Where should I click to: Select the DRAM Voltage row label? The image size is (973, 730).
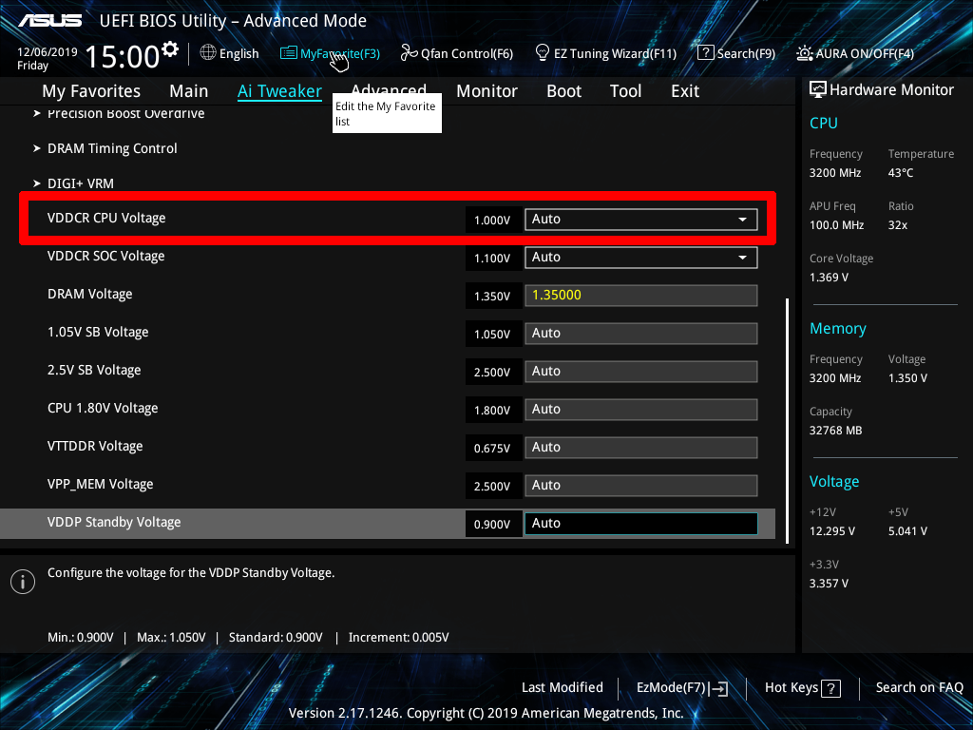(90, 295)
